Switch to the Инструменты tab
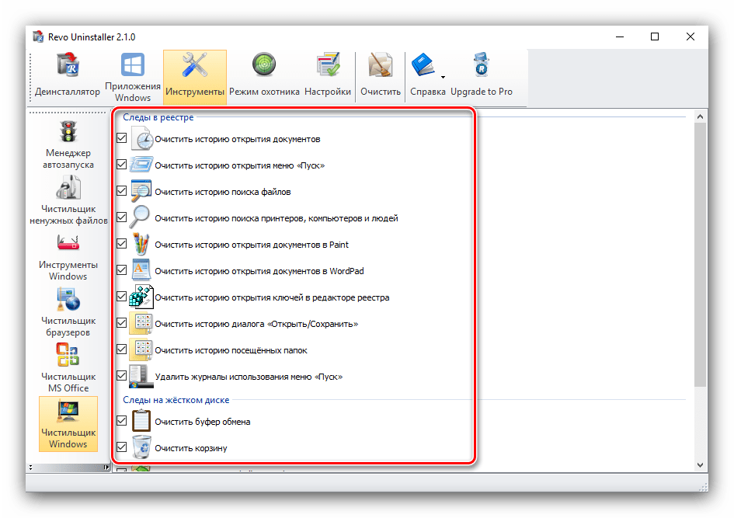The height and width of the screenshot is (518, 734). 195,76
